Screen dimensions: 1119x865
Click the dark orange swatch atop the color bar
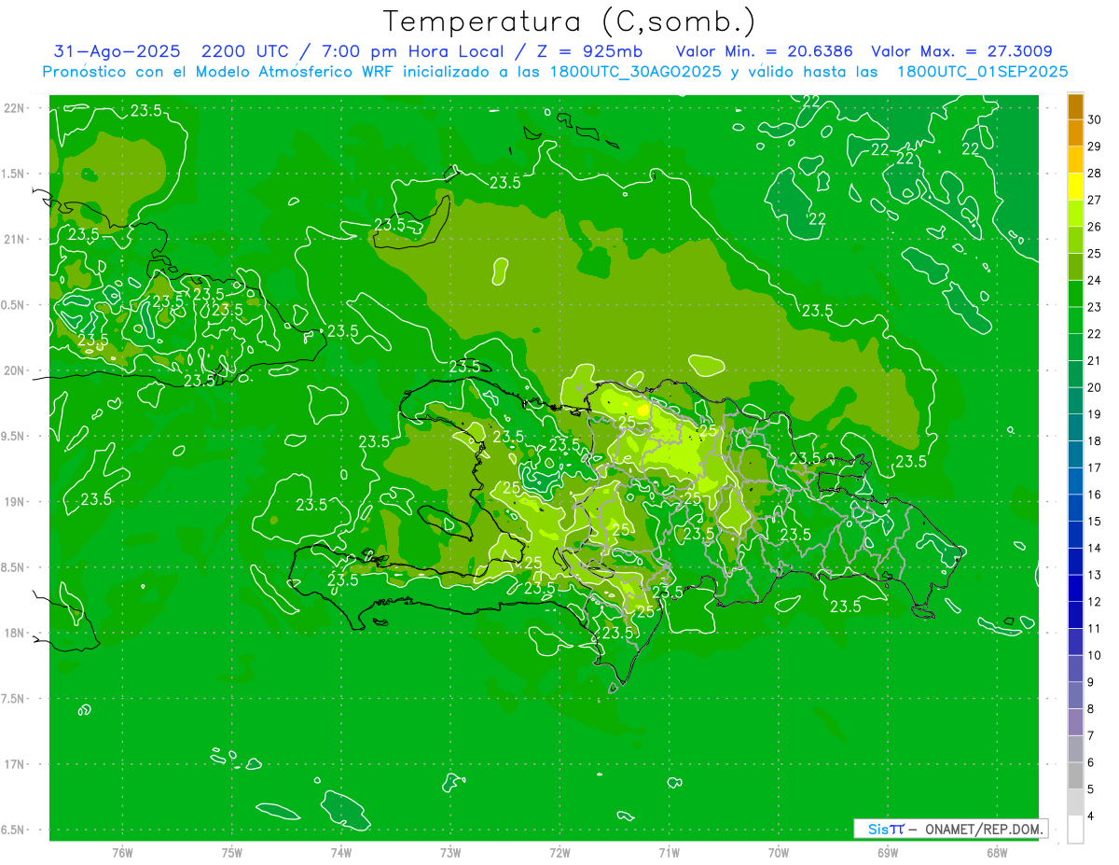pos(1075,106)
